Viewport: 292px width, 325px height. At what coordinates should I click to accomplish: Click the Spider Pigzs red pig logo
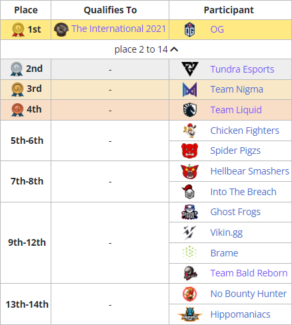pyautogui.click(x=189, y=151)
